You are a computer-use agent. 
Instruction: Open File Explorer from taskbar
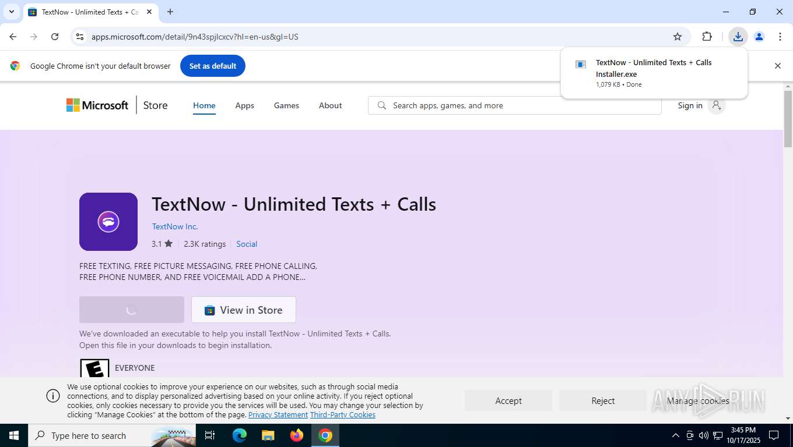[268, 435]
